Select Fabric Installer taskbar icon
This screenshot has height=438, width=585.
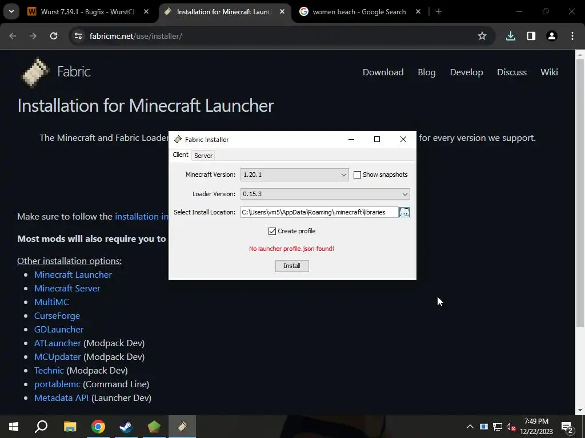tap(182, 427)
